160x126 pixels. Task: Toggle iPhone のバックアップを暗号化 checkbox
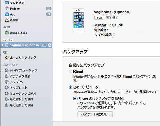tap(75, 98)
